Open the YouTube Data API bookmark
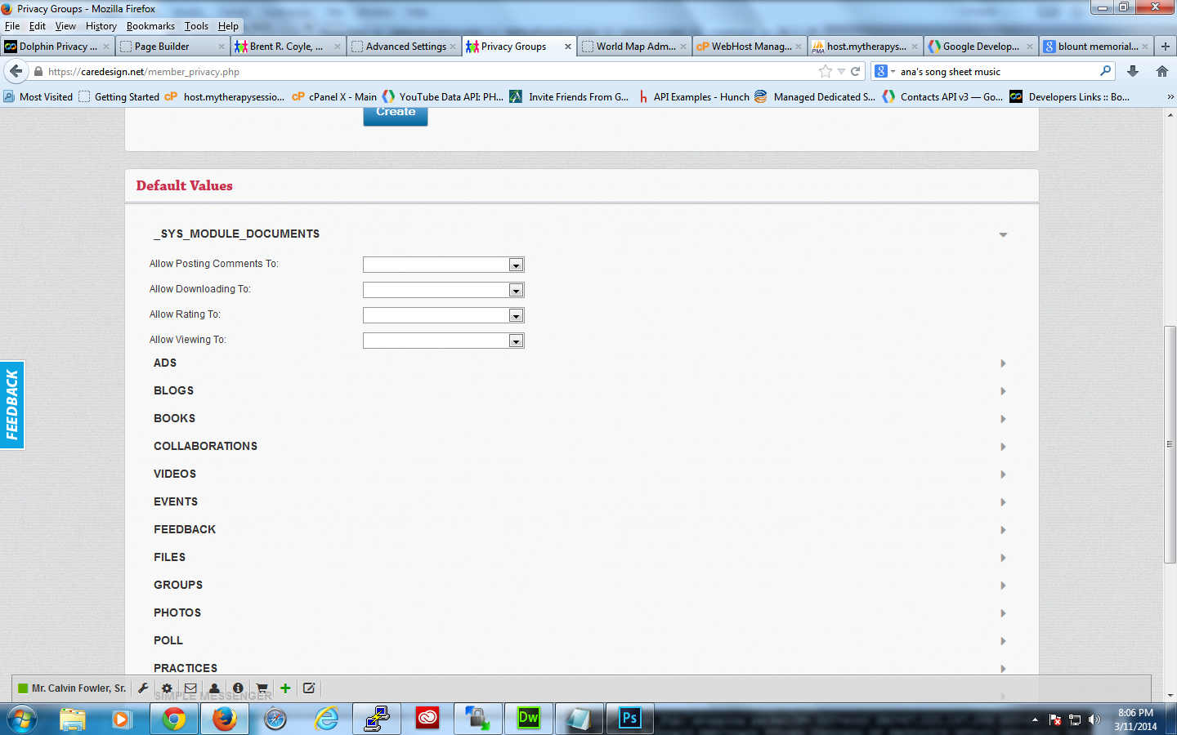Viewport: 1177px width, 735px height. [x=443, y=96]
